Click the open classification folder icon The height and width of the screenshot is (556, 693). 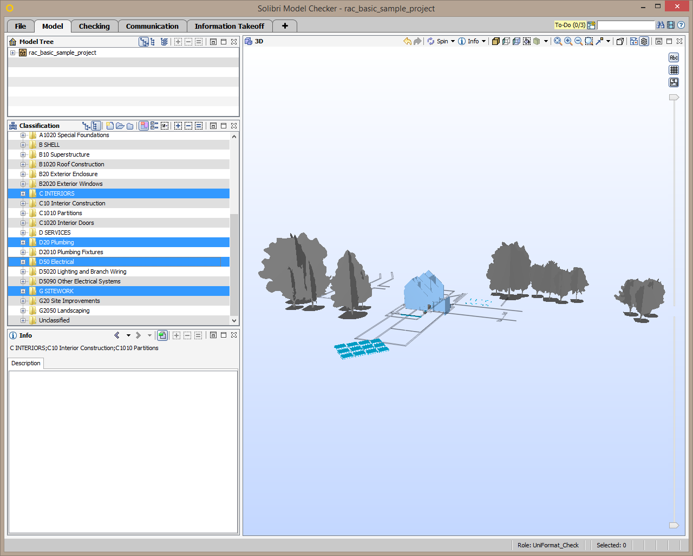(120, 126)
